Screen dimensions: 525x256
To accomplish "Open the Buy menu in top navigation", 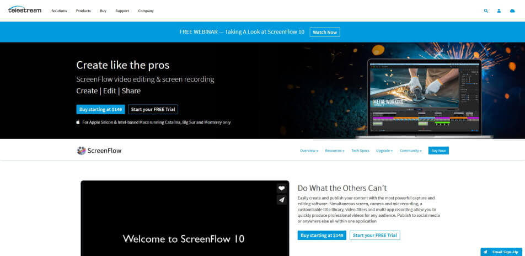I will (x=103, y=11).
